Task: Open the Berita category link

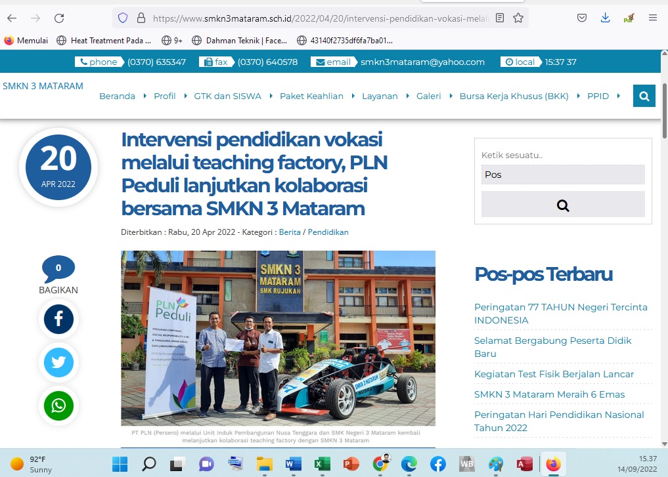Action: point(289,232)
